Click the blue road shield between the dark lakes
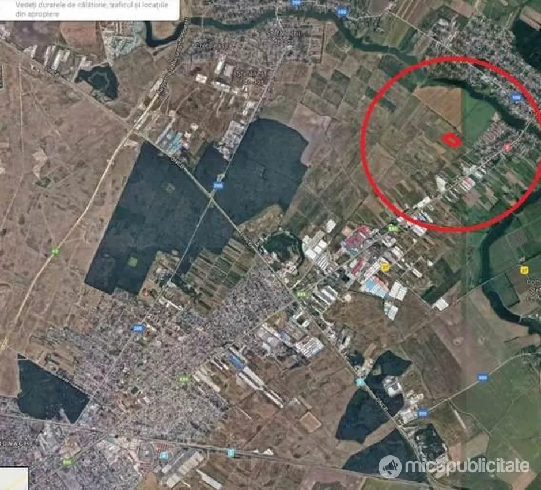 pos(218,186)
